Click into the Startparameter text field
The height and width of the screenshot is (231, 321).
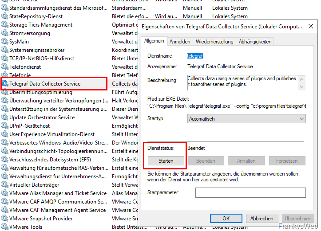click(250, 193)
